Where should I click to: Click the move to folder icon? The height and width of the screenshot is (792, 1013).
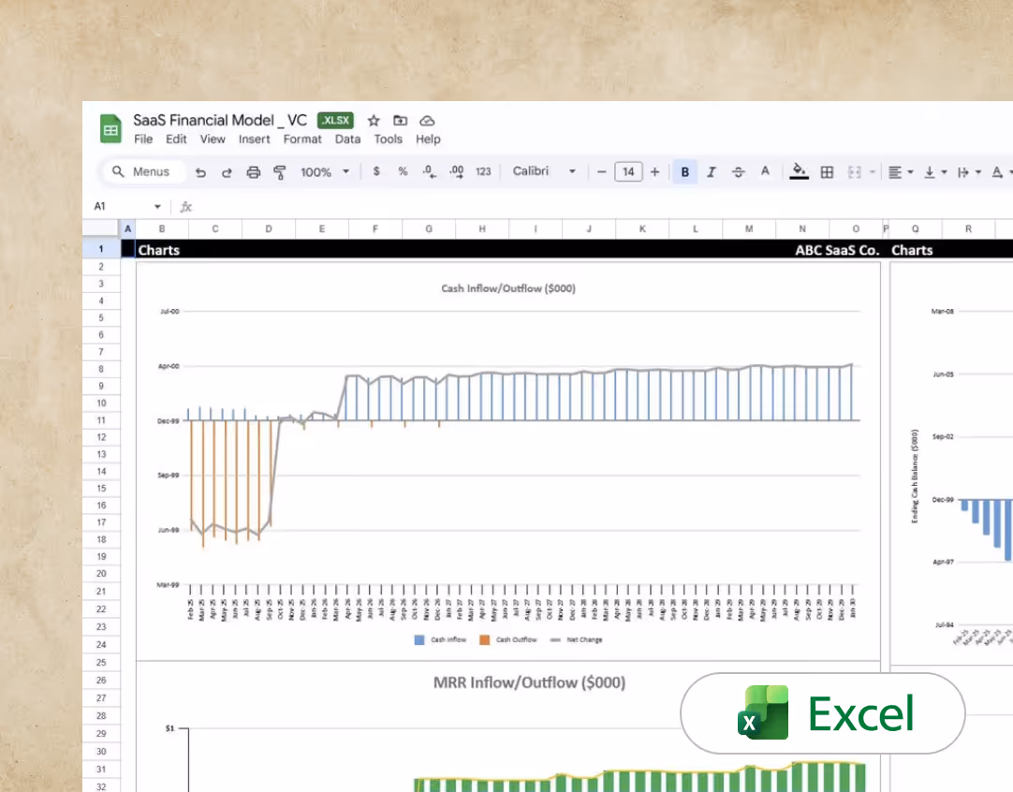click(401, 121)
